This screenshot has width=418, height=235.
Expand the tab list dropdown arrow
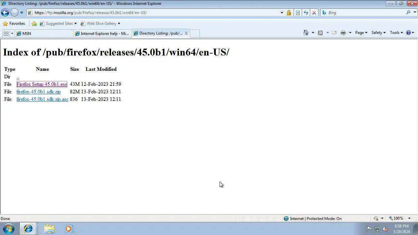(x=12, y=33)
